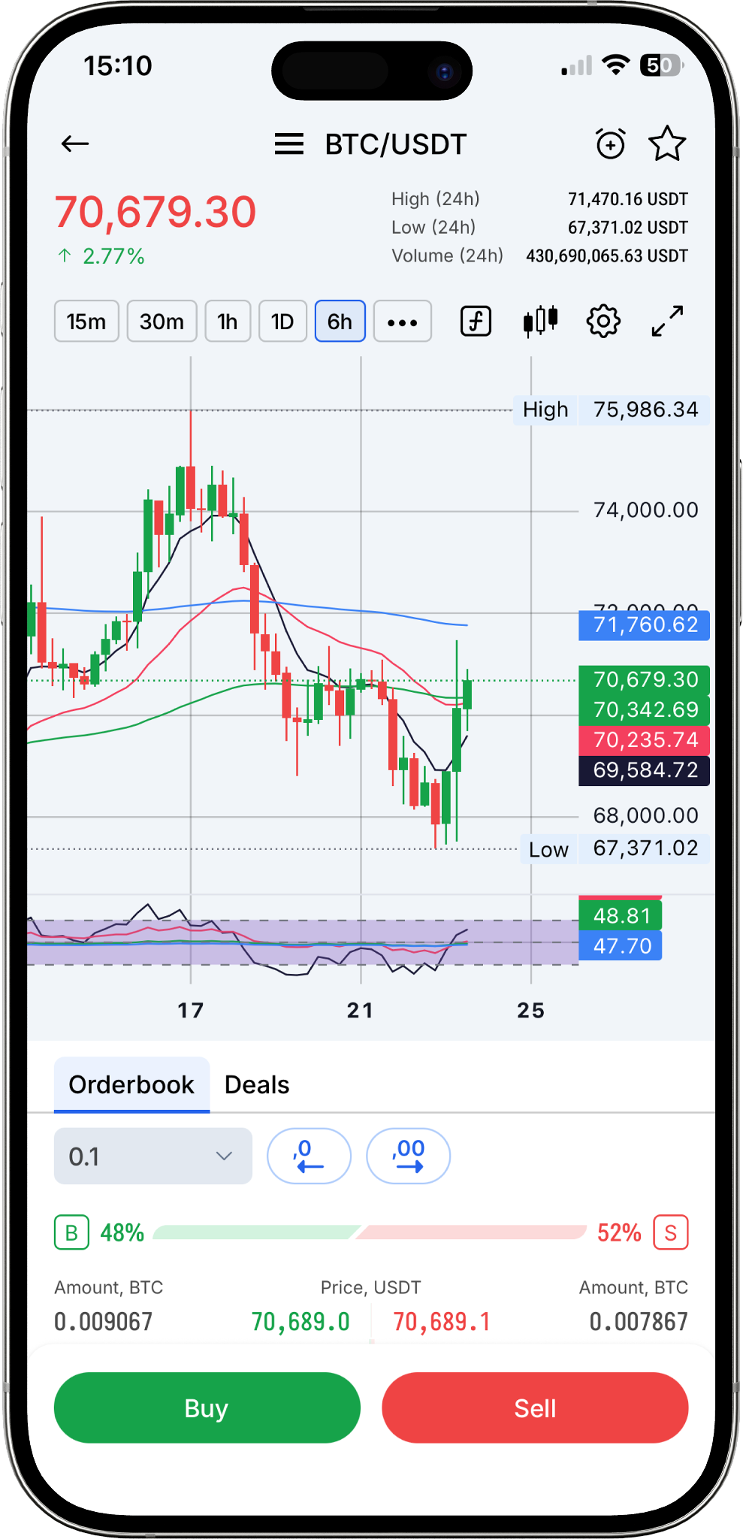743x1539 pixels.
Task: Expand chart to fullscreen
Action: [x=667, y=322]
